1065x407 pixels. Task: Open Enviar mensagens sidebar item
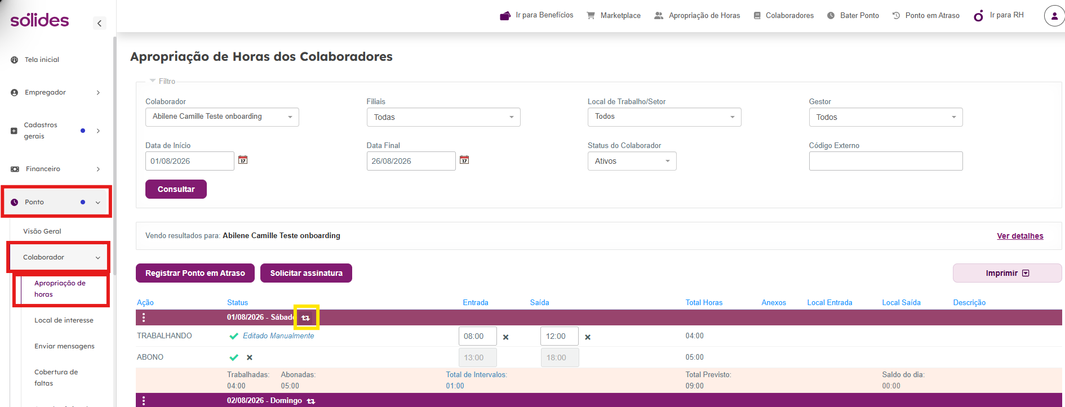pos(64,346)
